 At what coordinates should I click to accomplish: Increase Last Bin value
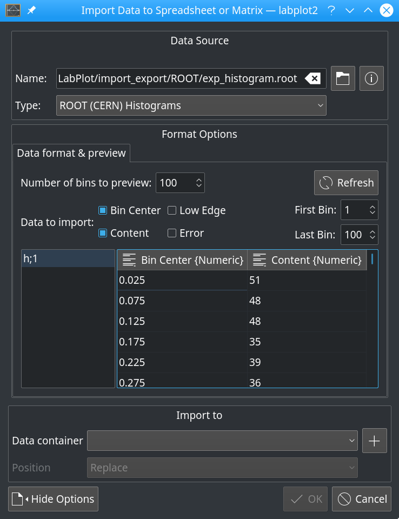click(x=372, y=232)
